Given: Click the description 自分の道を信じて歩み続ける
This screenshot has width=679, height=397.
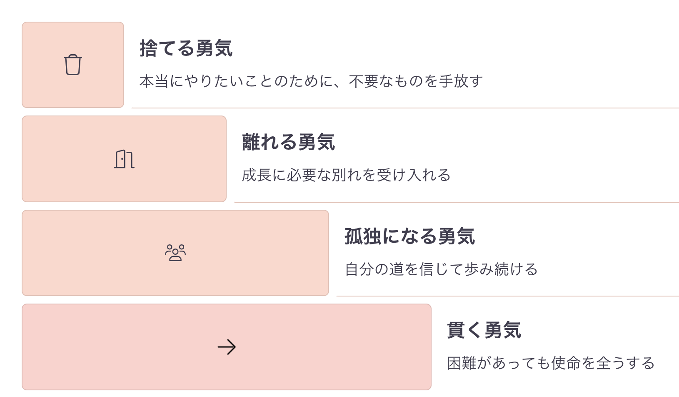Looking at the screenshot, I should [x=441, y=269].
